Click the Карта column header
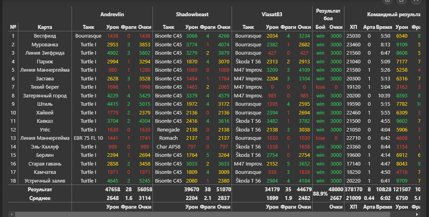429x217 pixels. 45,27
